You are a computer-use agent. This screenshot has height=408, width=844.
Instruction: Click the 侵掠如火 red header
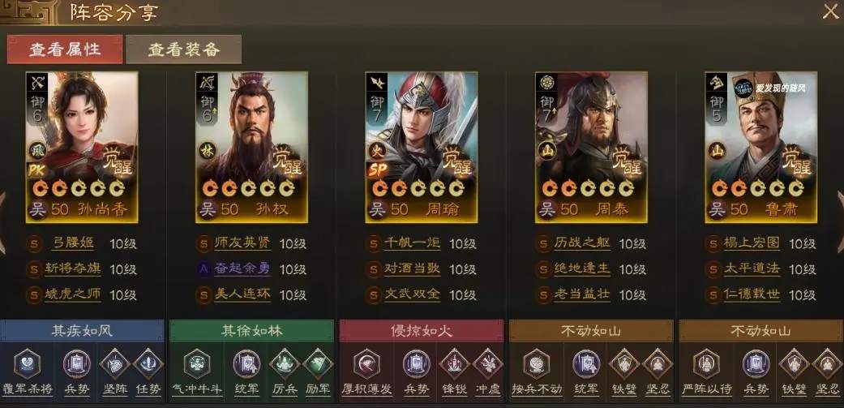coord(422,331)
